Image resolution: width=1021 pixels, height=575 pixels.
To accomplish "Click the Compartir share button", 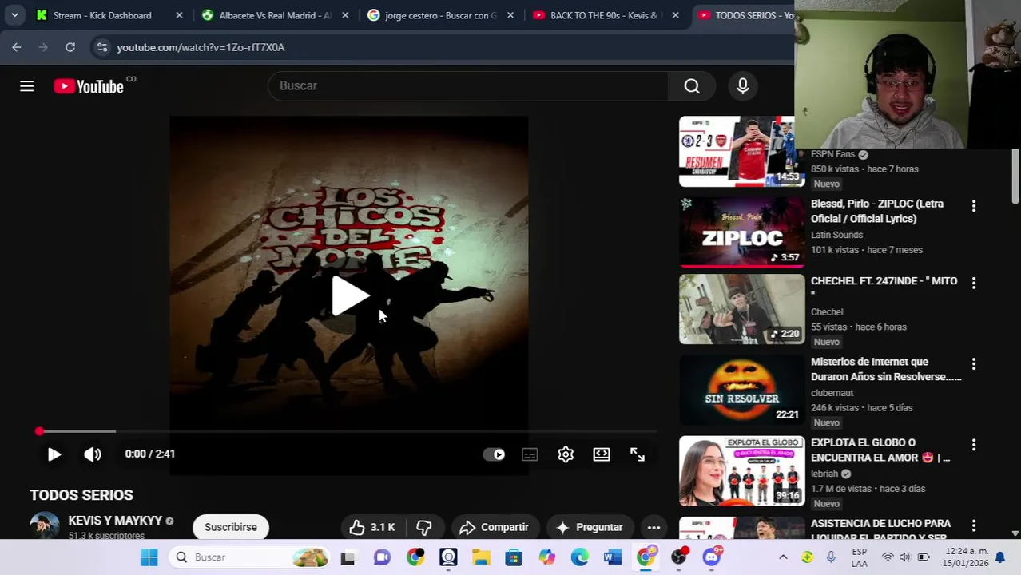I will tap(494, 527).
